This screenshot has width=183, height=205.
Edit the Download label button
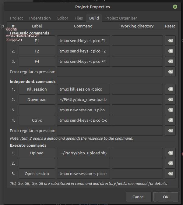click(37, 99)
